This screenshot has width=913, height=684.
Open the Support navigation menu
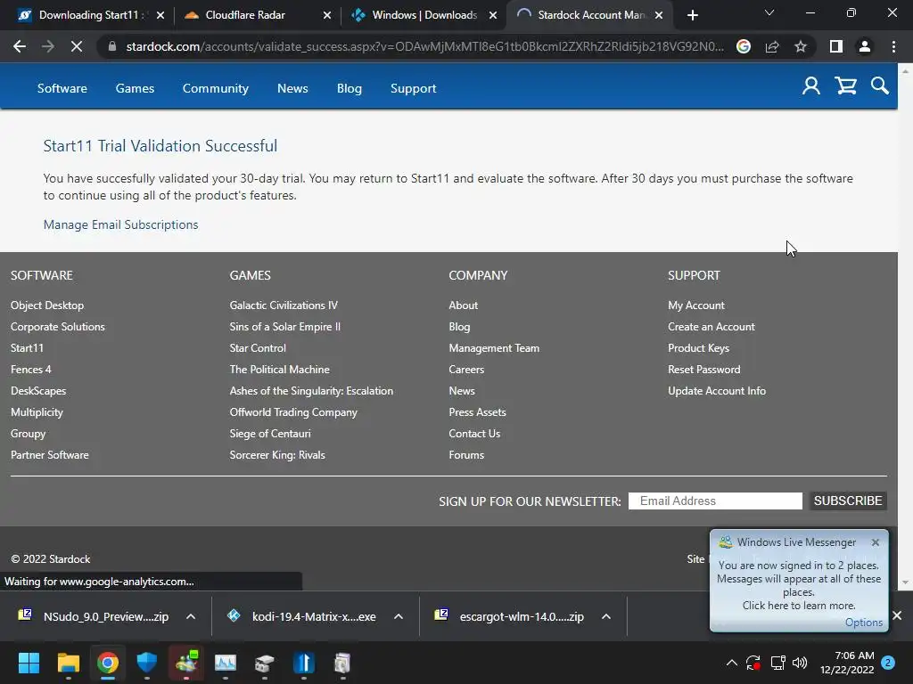point(414,88)
